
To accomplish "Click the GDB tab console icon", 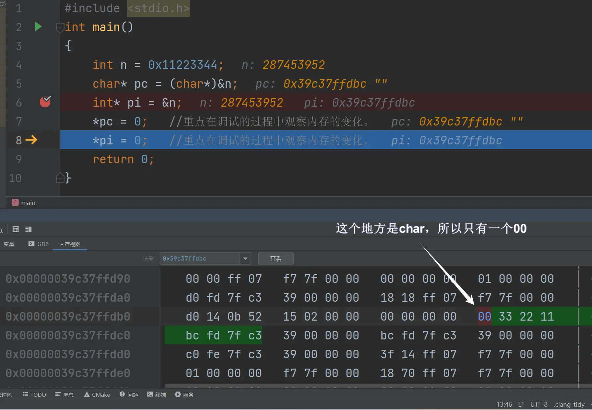I will point(31,244).
